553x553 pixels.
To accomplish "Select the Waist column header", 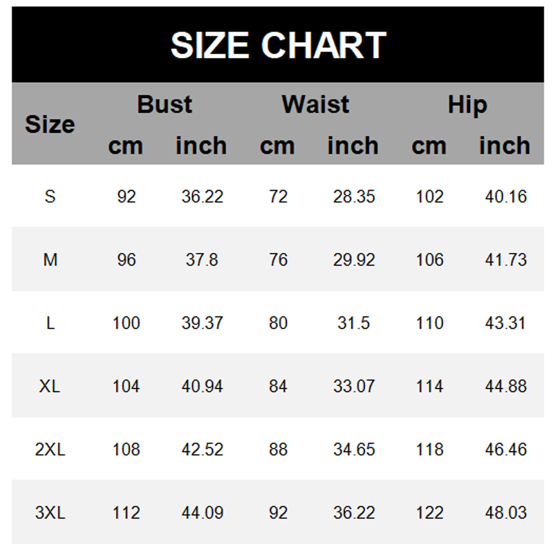I will tap(315, 104).
